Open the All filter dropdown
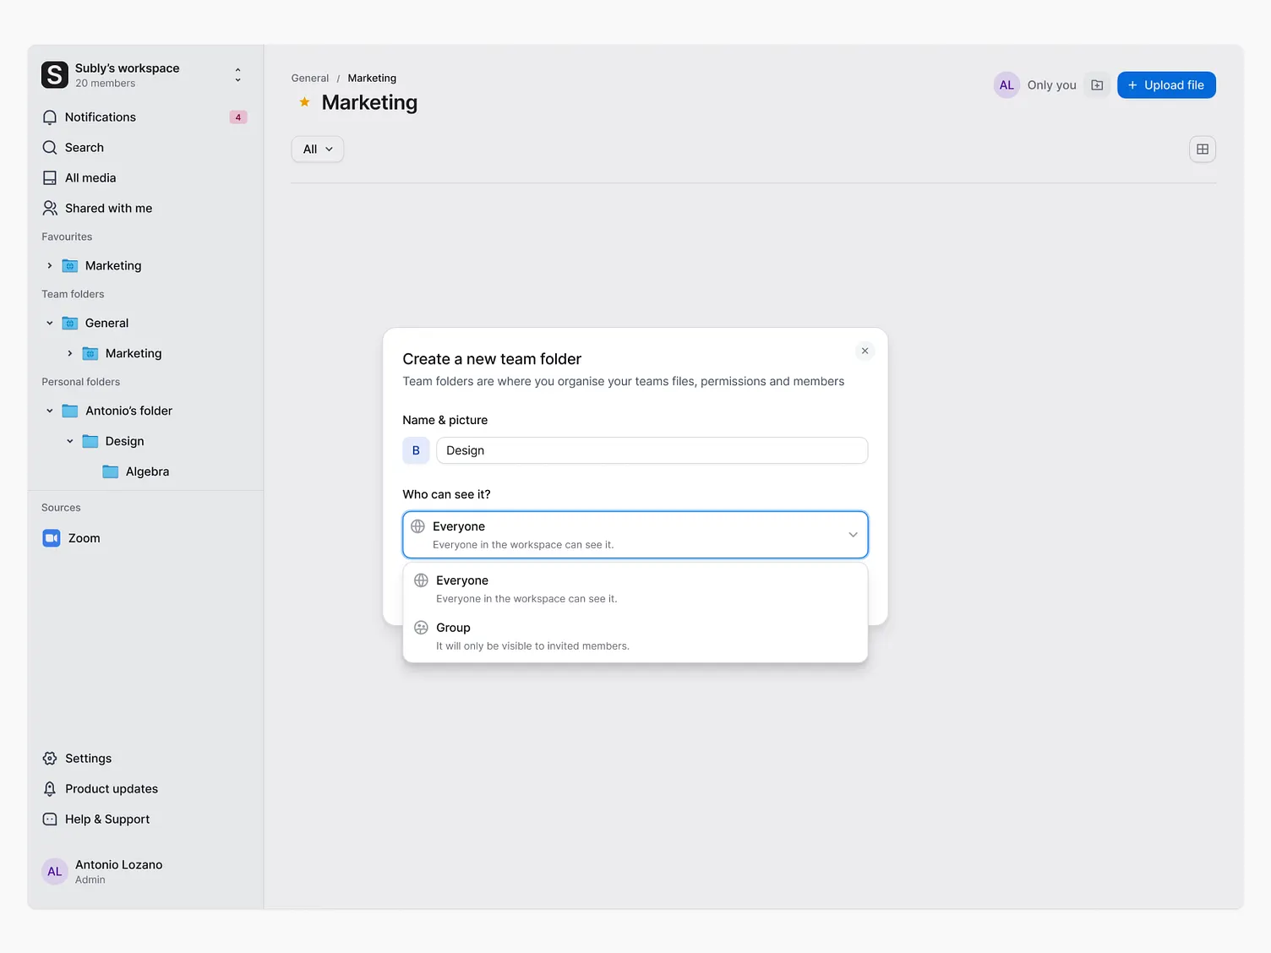Viewport: 1271px width, 953px height. [317, 149]
